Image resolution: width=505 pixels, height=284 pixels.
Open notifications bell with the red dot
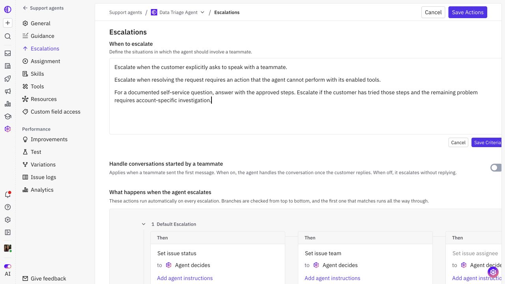(x=7, y=194)
